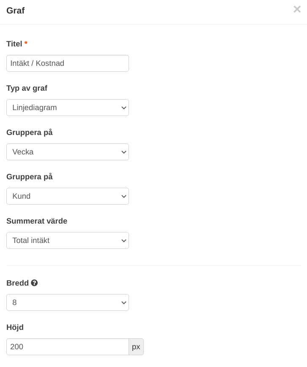Click the chevron arrow on the Kund select
Image resolution: width=307 pixels, height=367 pixels.
pyautogui.click(x=124, y=196)
